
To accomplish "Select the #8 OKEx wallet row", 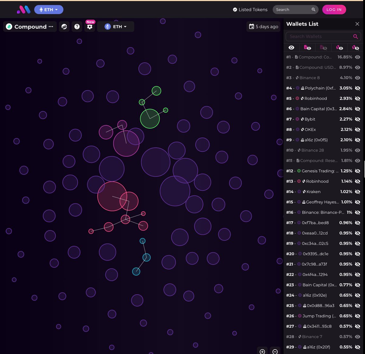I will [323, 129].
